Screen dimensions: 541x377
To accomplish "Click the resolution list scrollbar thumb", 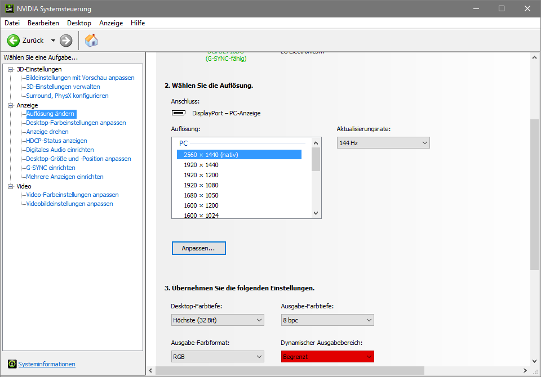I will (316, 159).
